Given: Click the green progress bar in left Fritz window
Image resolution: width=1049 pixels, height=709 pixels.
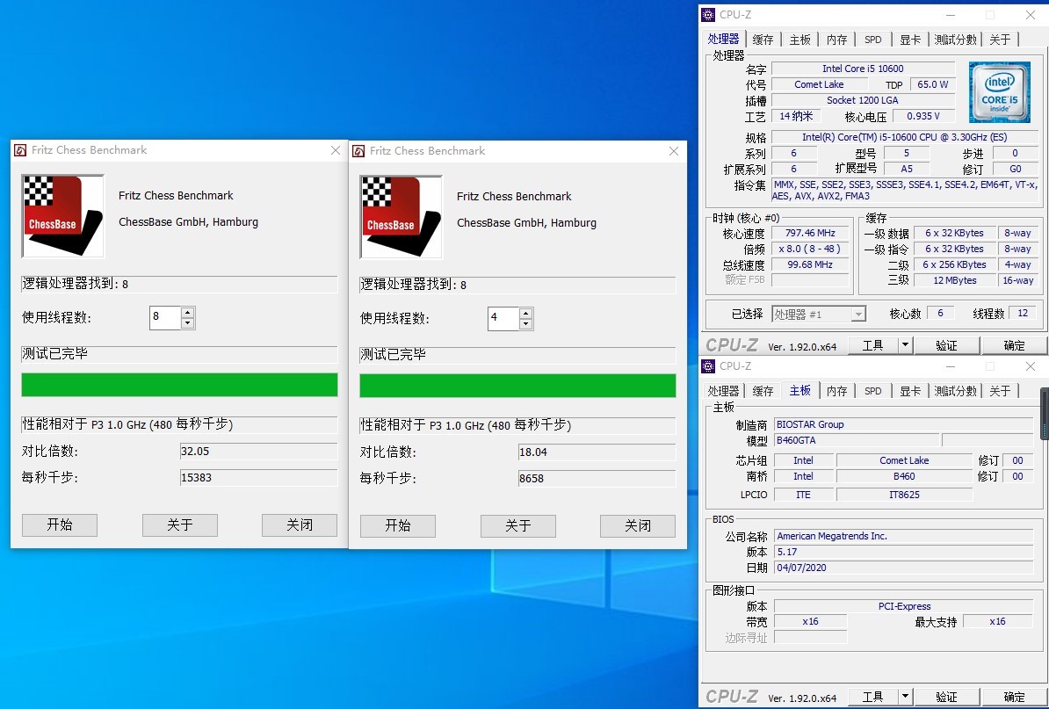Looking at the screenshot, I should pyautogui.click(x=179, y=385).
